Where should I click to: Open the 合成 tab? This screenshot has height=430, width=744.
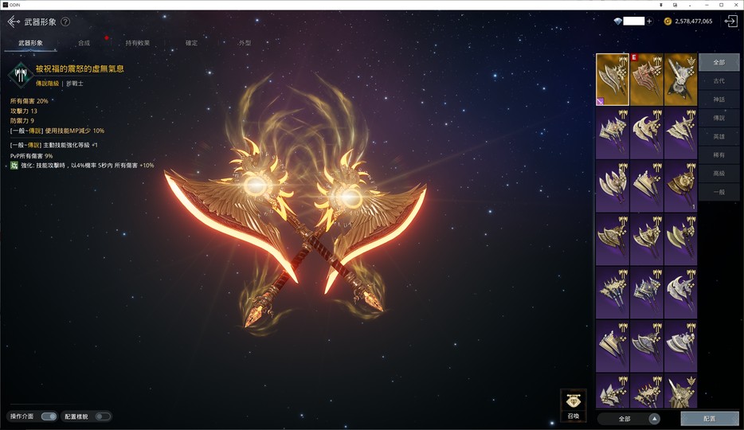point(84,43)
